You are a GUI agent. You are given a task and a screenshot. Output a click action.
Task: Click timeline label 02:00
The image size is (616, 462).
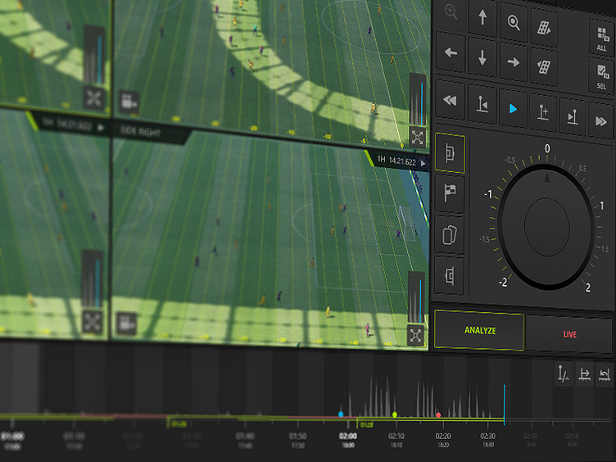(348, 436)
